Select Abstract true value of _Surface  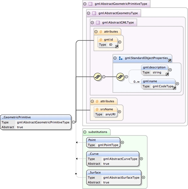tap(106, 183)
